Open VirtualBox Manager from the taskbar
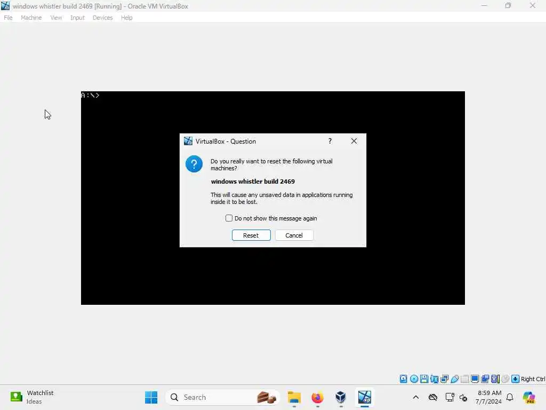This screenshot has height=410, width=546. point(341,397)
